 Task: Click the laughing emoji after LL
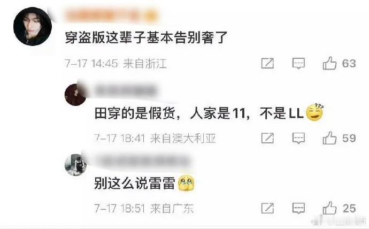(314, 112)
